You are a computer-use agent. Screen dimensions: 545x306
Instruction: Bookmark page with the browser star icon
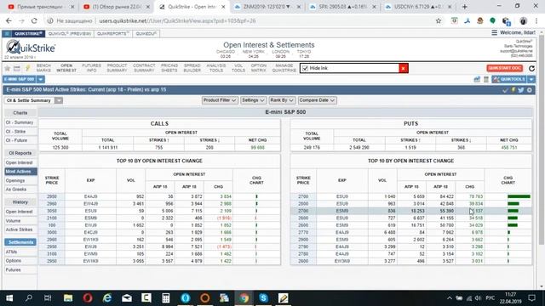point(439,20)
